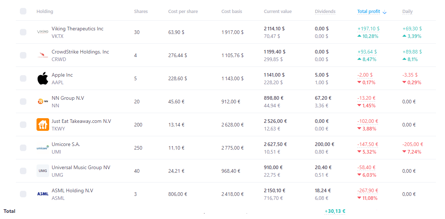Click the Just Eat Takeaway orange logo
Image resolution: width=445 pixels, height=219 pixels.
pos(43,125)
